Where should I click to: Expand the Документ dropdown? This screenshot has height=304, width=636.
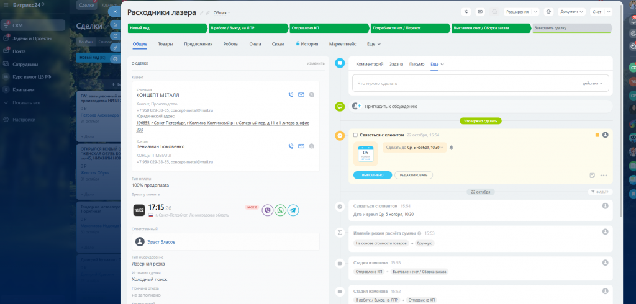(x=572, y=12)
